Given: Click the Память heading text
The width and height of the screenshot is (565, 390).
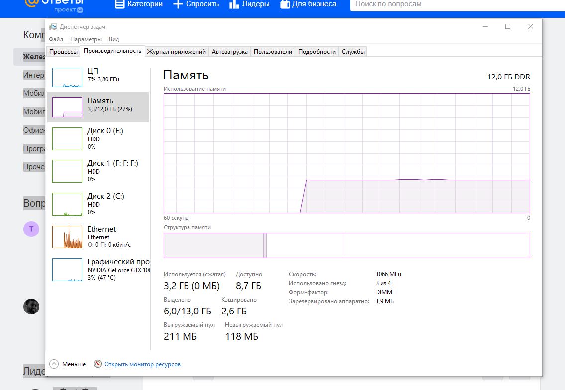Looking at the screenshot, I should pyautogui.click(x=186, y=75).
